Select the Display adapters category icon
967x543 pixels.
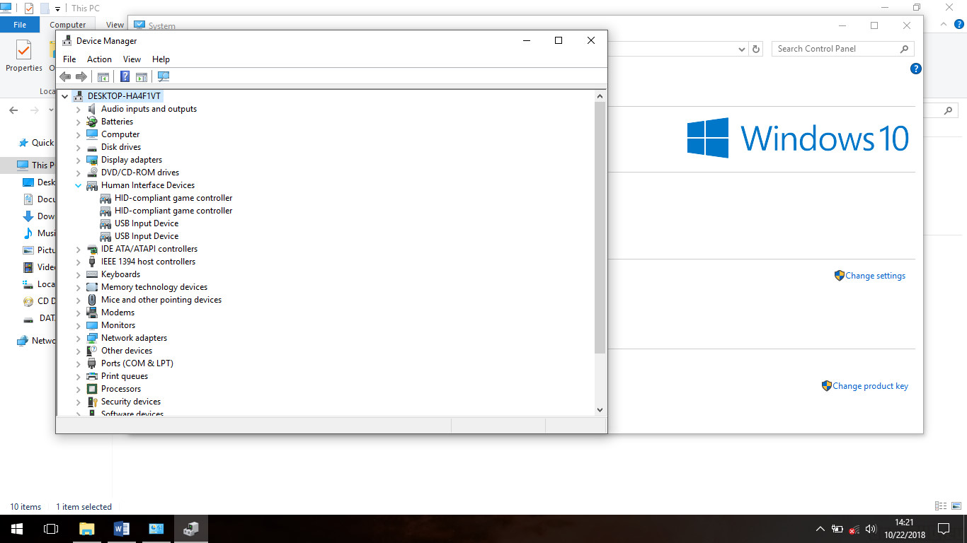click(x=92, y=160)
